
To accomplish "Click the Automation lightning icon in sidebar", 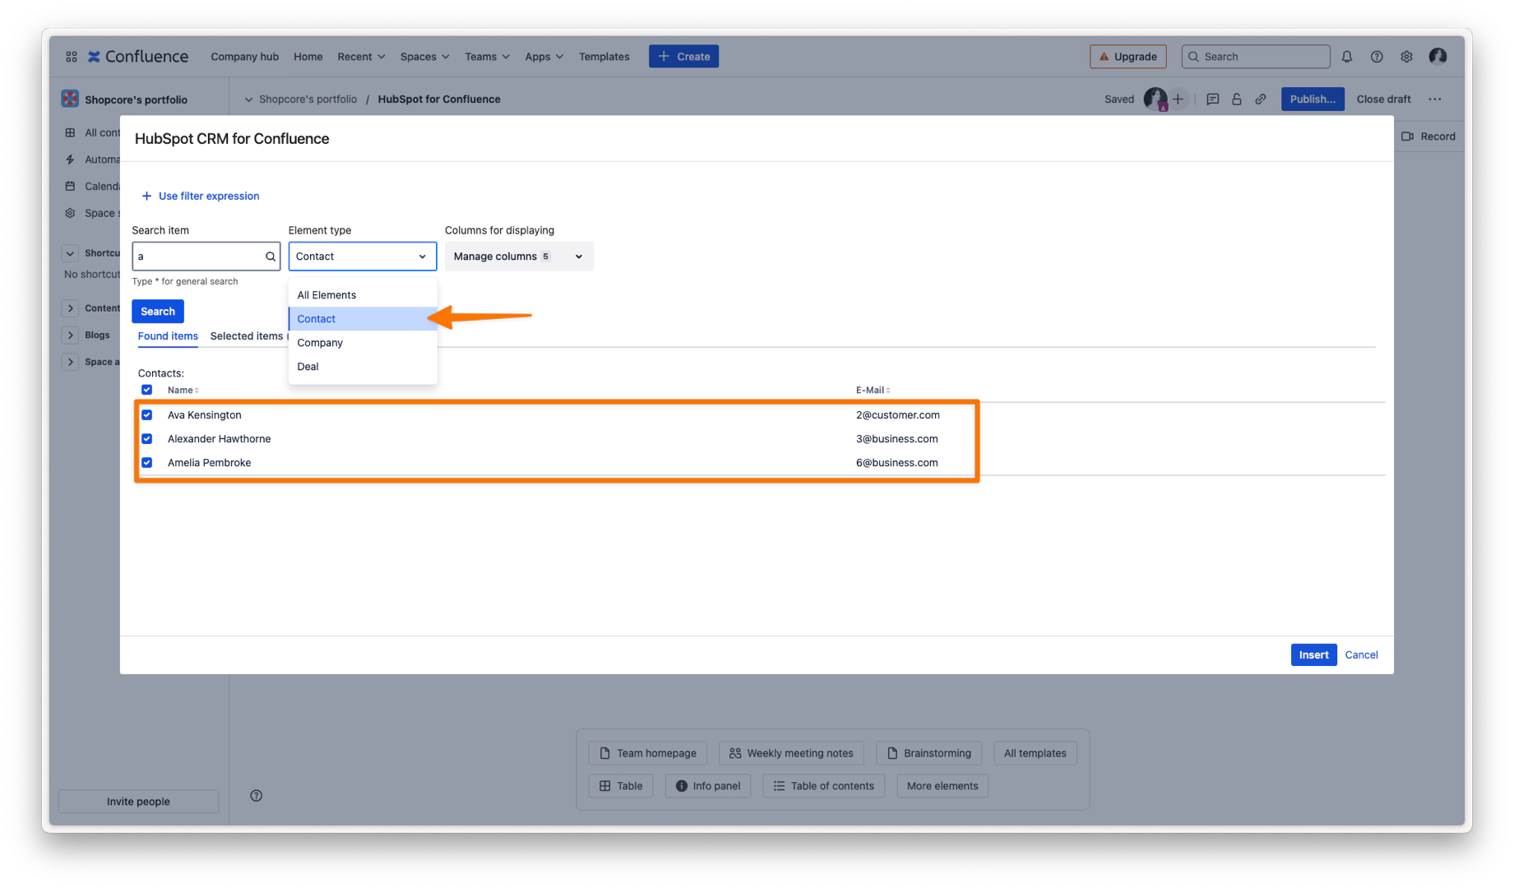I will [70, 160].
